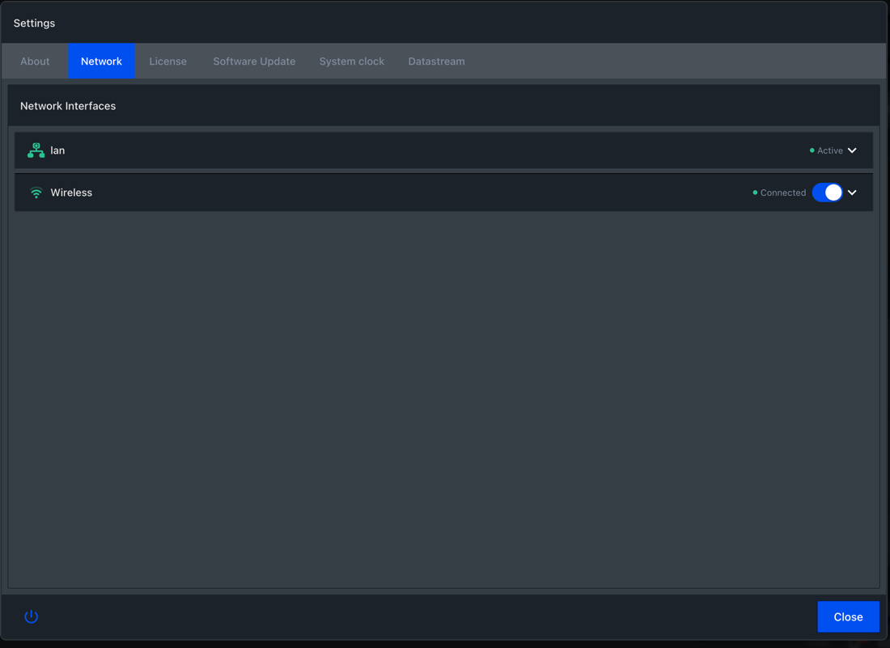
Task: Click the lan interface name label
Action: point(57,150)
